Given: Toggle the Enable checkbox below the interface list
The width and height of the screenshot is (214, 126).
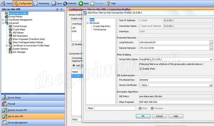Looking at the screenshot, I should [x=73, y=45].
